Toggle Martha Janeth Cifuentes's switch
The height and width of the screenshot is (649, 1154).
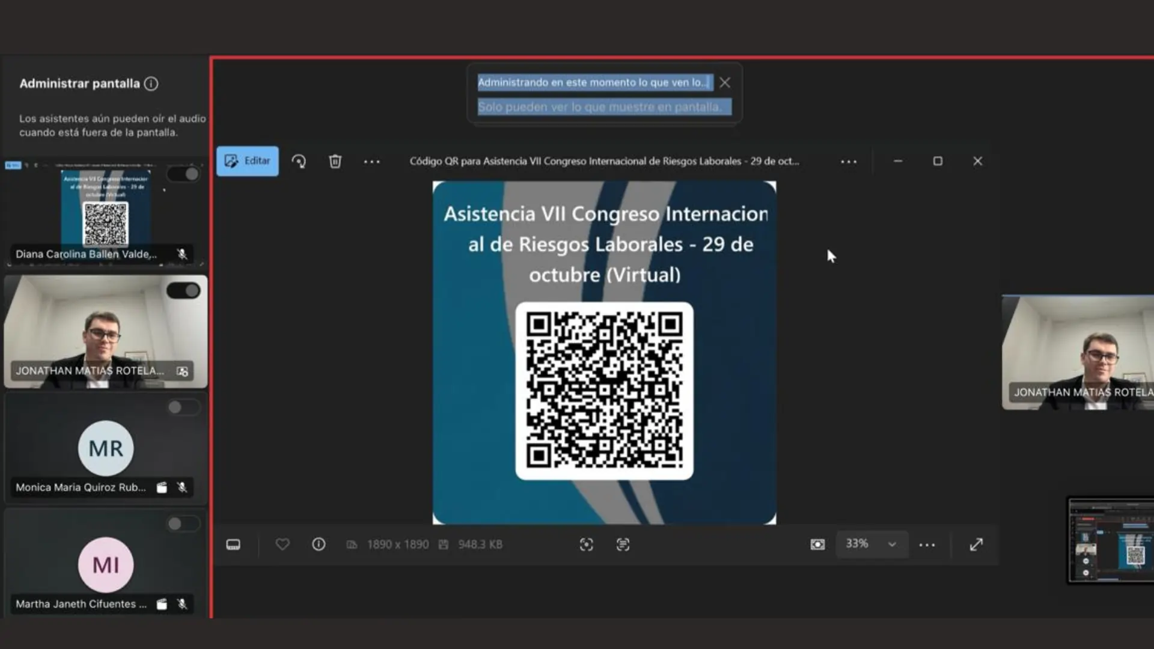[x=183, y=524]
